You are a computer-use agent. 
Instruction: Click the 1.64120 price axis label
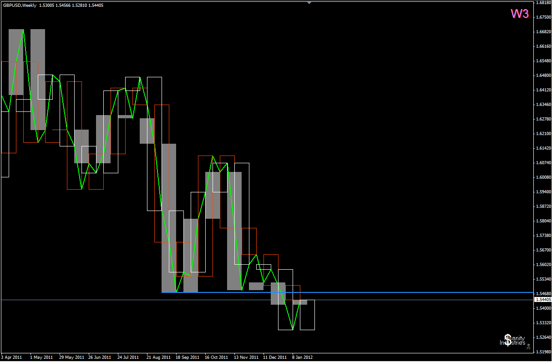543,90
